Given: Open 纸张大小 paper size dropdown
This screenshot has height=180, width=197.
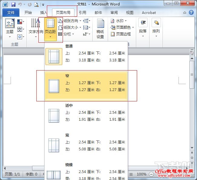Looking at the screenshot, I should click(70, 28).
